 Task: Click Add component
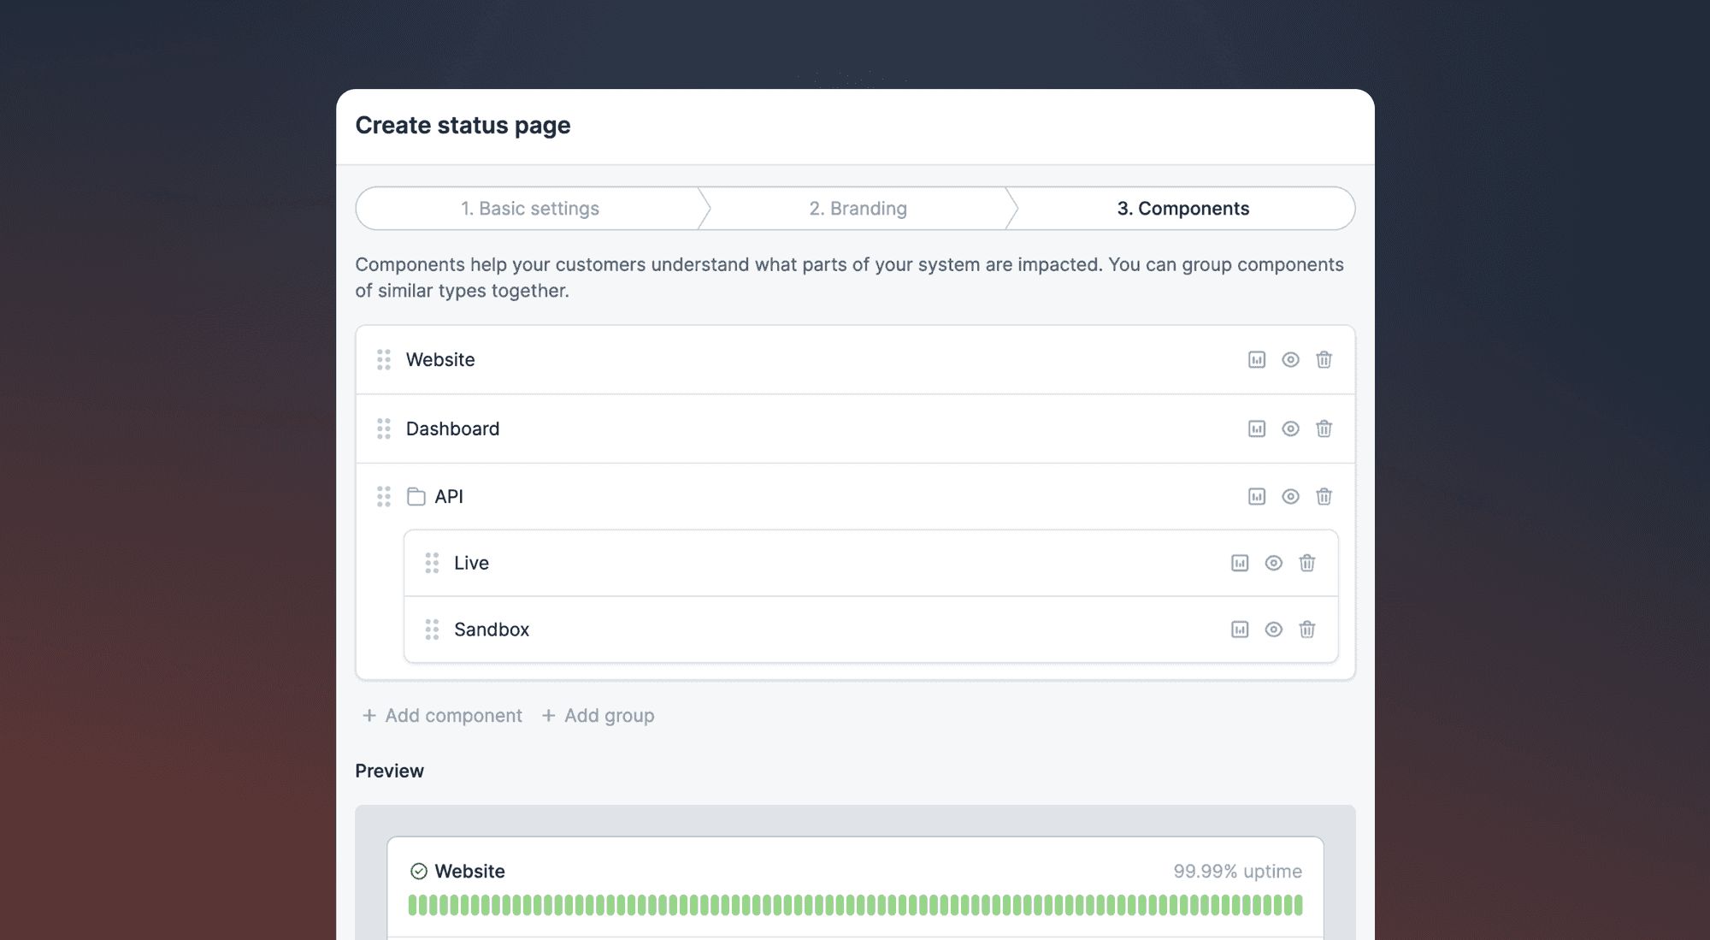(x=442, y=716)
